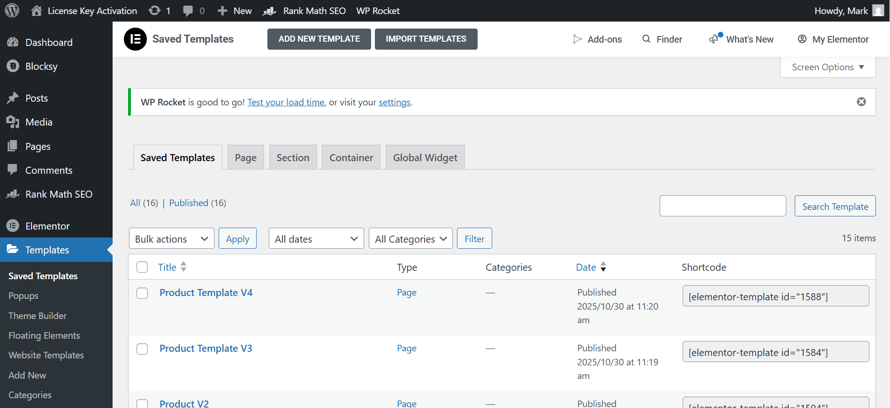Click IMPORT TEMPLATES button
Viewport: 890px width, 408px height.
point(426,39)
